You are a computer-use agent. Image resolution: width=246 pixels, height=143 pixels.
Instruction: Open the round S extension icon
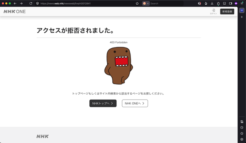coord(199,4)
